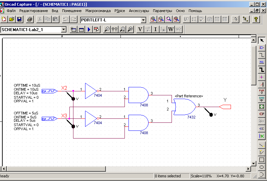Zoom to fit all of the schematic
This screenshot has height=181, width=267.
pyautogui.click(x=177, y=19)
